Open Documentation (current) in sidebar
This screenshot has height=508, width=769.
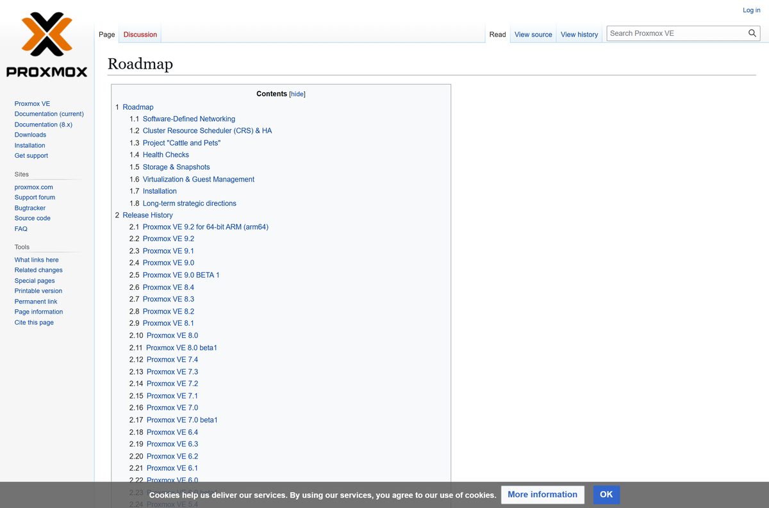coord(49,114)
